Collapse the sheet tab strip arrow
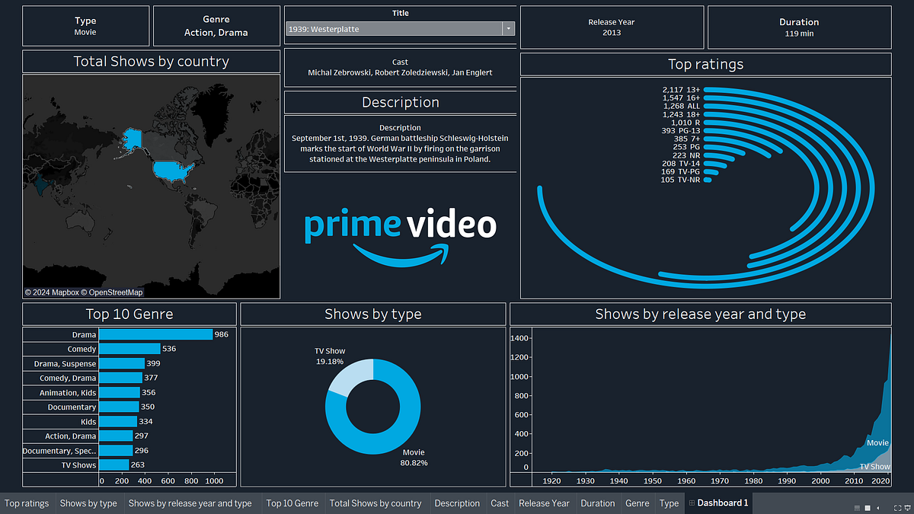Viewport: 914px width, 514px height. [x=877, y=508]
